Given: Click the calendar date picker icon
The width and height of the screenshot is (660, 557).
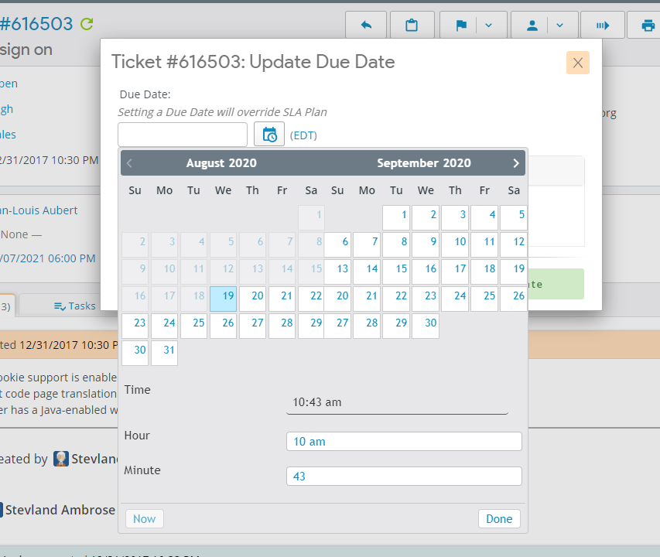Looking at the screenshot, I should (x=269, y=135).
